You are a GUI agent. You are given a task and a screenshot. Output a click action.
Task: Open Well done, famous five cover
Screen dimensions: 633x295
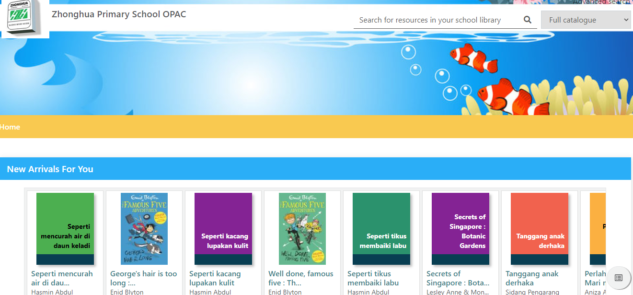302,229
